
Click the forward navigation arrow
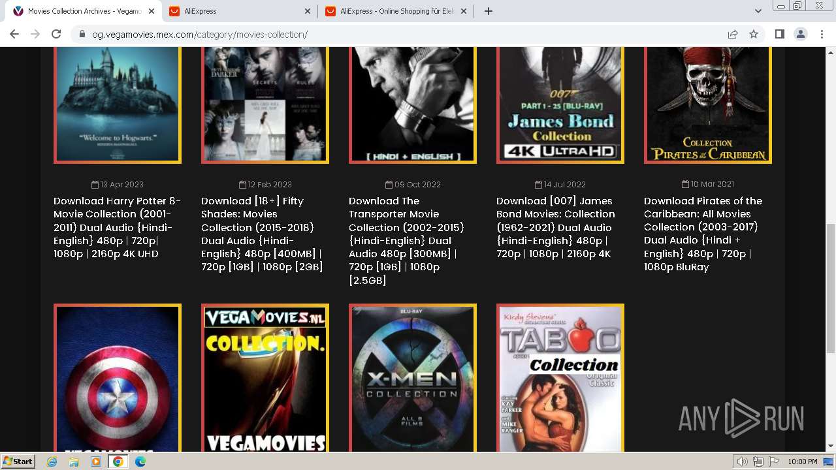point(35,34)
